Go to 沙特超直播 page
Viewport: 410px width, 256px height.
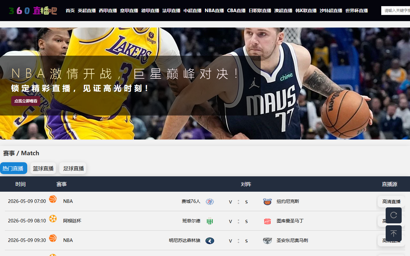point(331,11)
